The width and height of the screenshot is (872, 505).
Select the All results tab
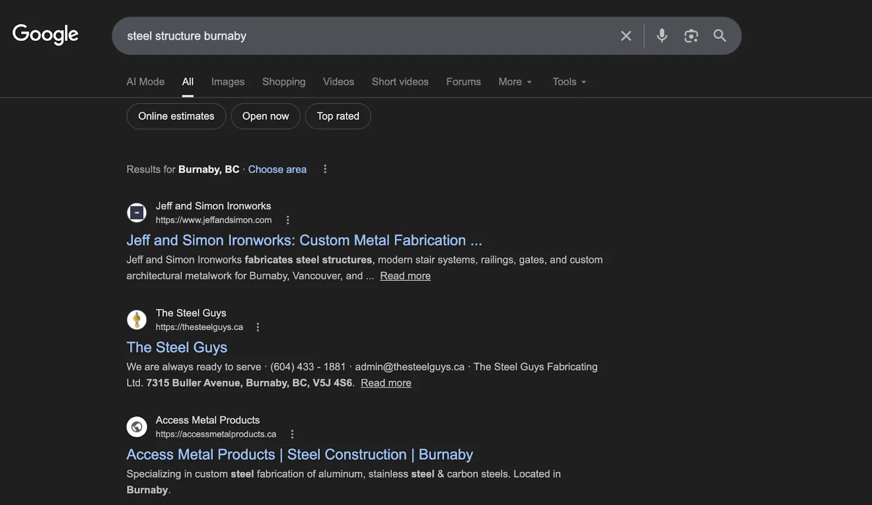point(187,82)
